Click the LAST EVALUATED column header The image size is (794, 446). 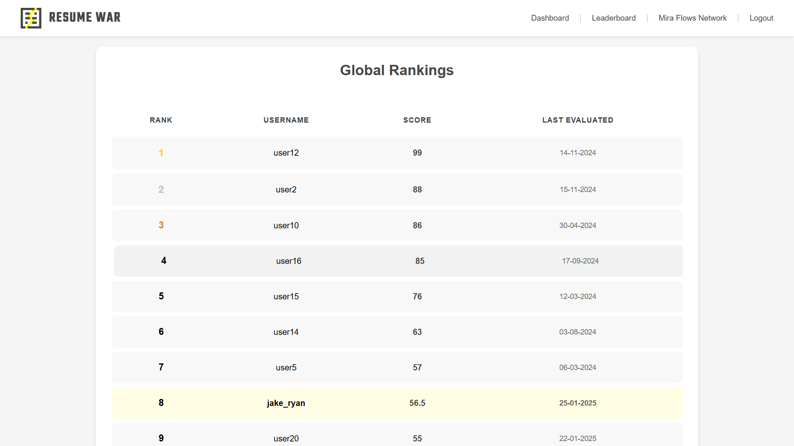(577, 120)
